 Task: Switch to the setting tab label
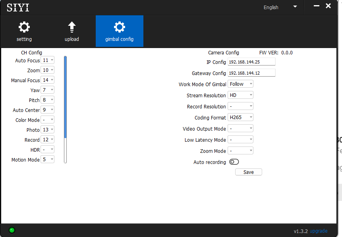[x=24, y=39]
